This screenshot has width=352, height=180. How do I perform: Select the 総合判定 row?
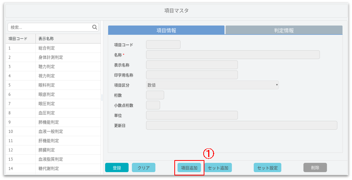53,48
